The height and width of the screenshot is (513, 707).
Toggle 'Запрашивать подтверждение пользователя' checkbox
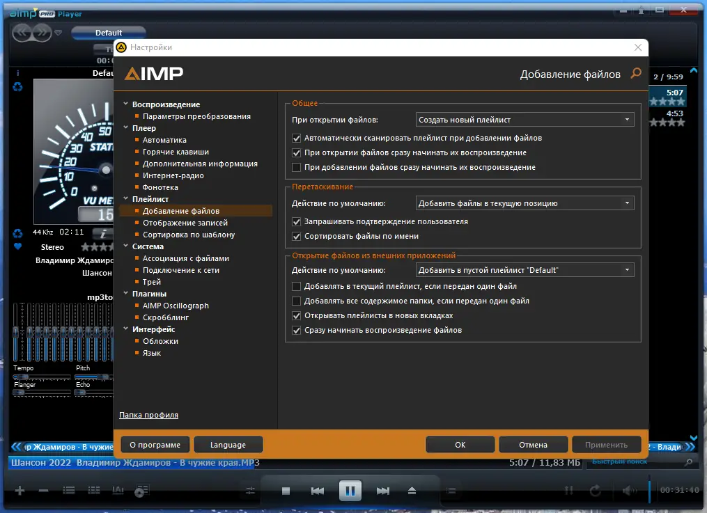296,221
